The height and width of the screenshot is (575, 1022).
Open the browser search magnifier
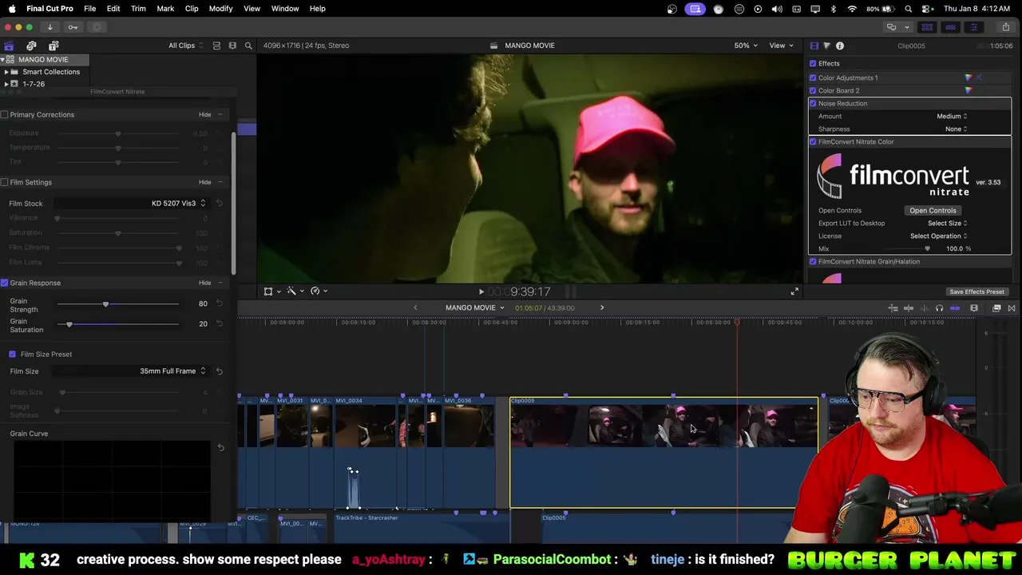coord(248,46)
